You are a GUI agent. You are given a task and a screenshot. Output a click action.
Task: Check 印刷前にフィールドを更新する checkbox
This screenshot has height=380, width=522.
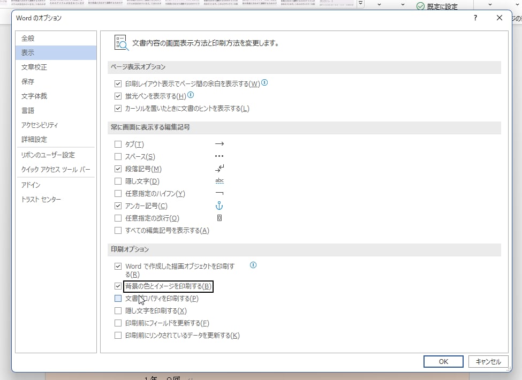(x=118, y=323)
